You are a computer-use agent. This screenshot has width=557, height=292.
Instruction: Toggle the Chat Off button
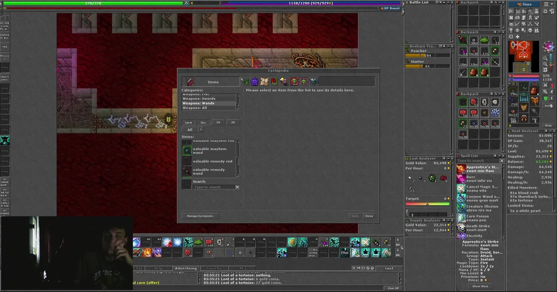tap(393, 288)
